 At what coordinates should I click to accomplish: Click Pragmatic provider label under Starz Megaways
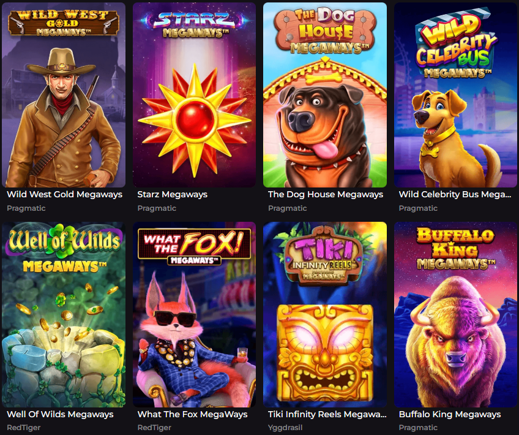[x=157, y=208]
